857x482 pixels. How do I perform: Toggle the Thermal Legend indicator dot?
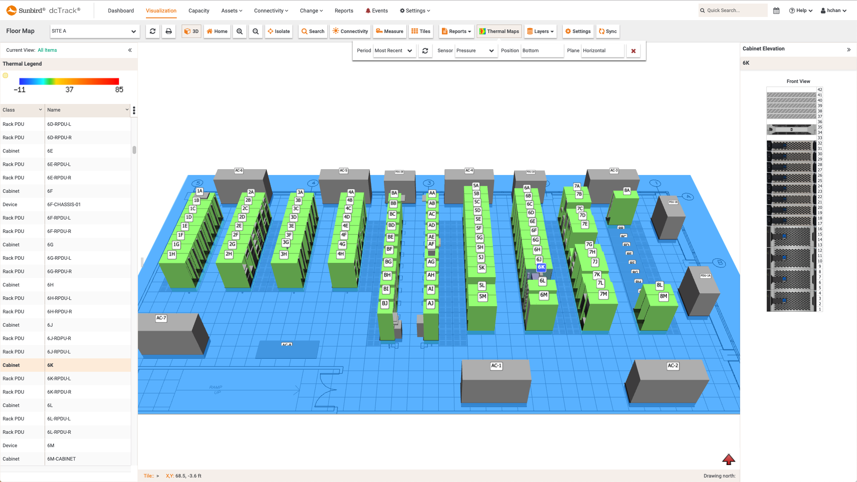[5, 75]
